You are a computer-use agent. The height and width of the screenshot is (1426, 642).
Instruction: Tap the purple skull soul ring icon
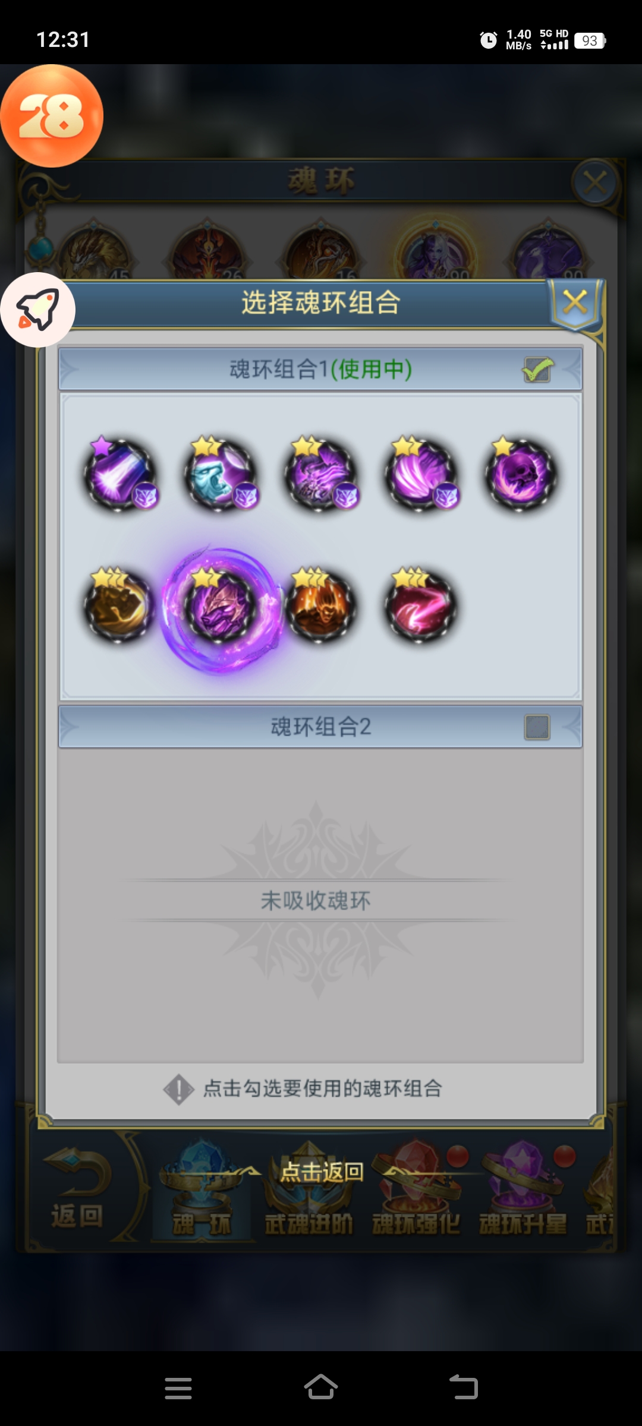521,475
